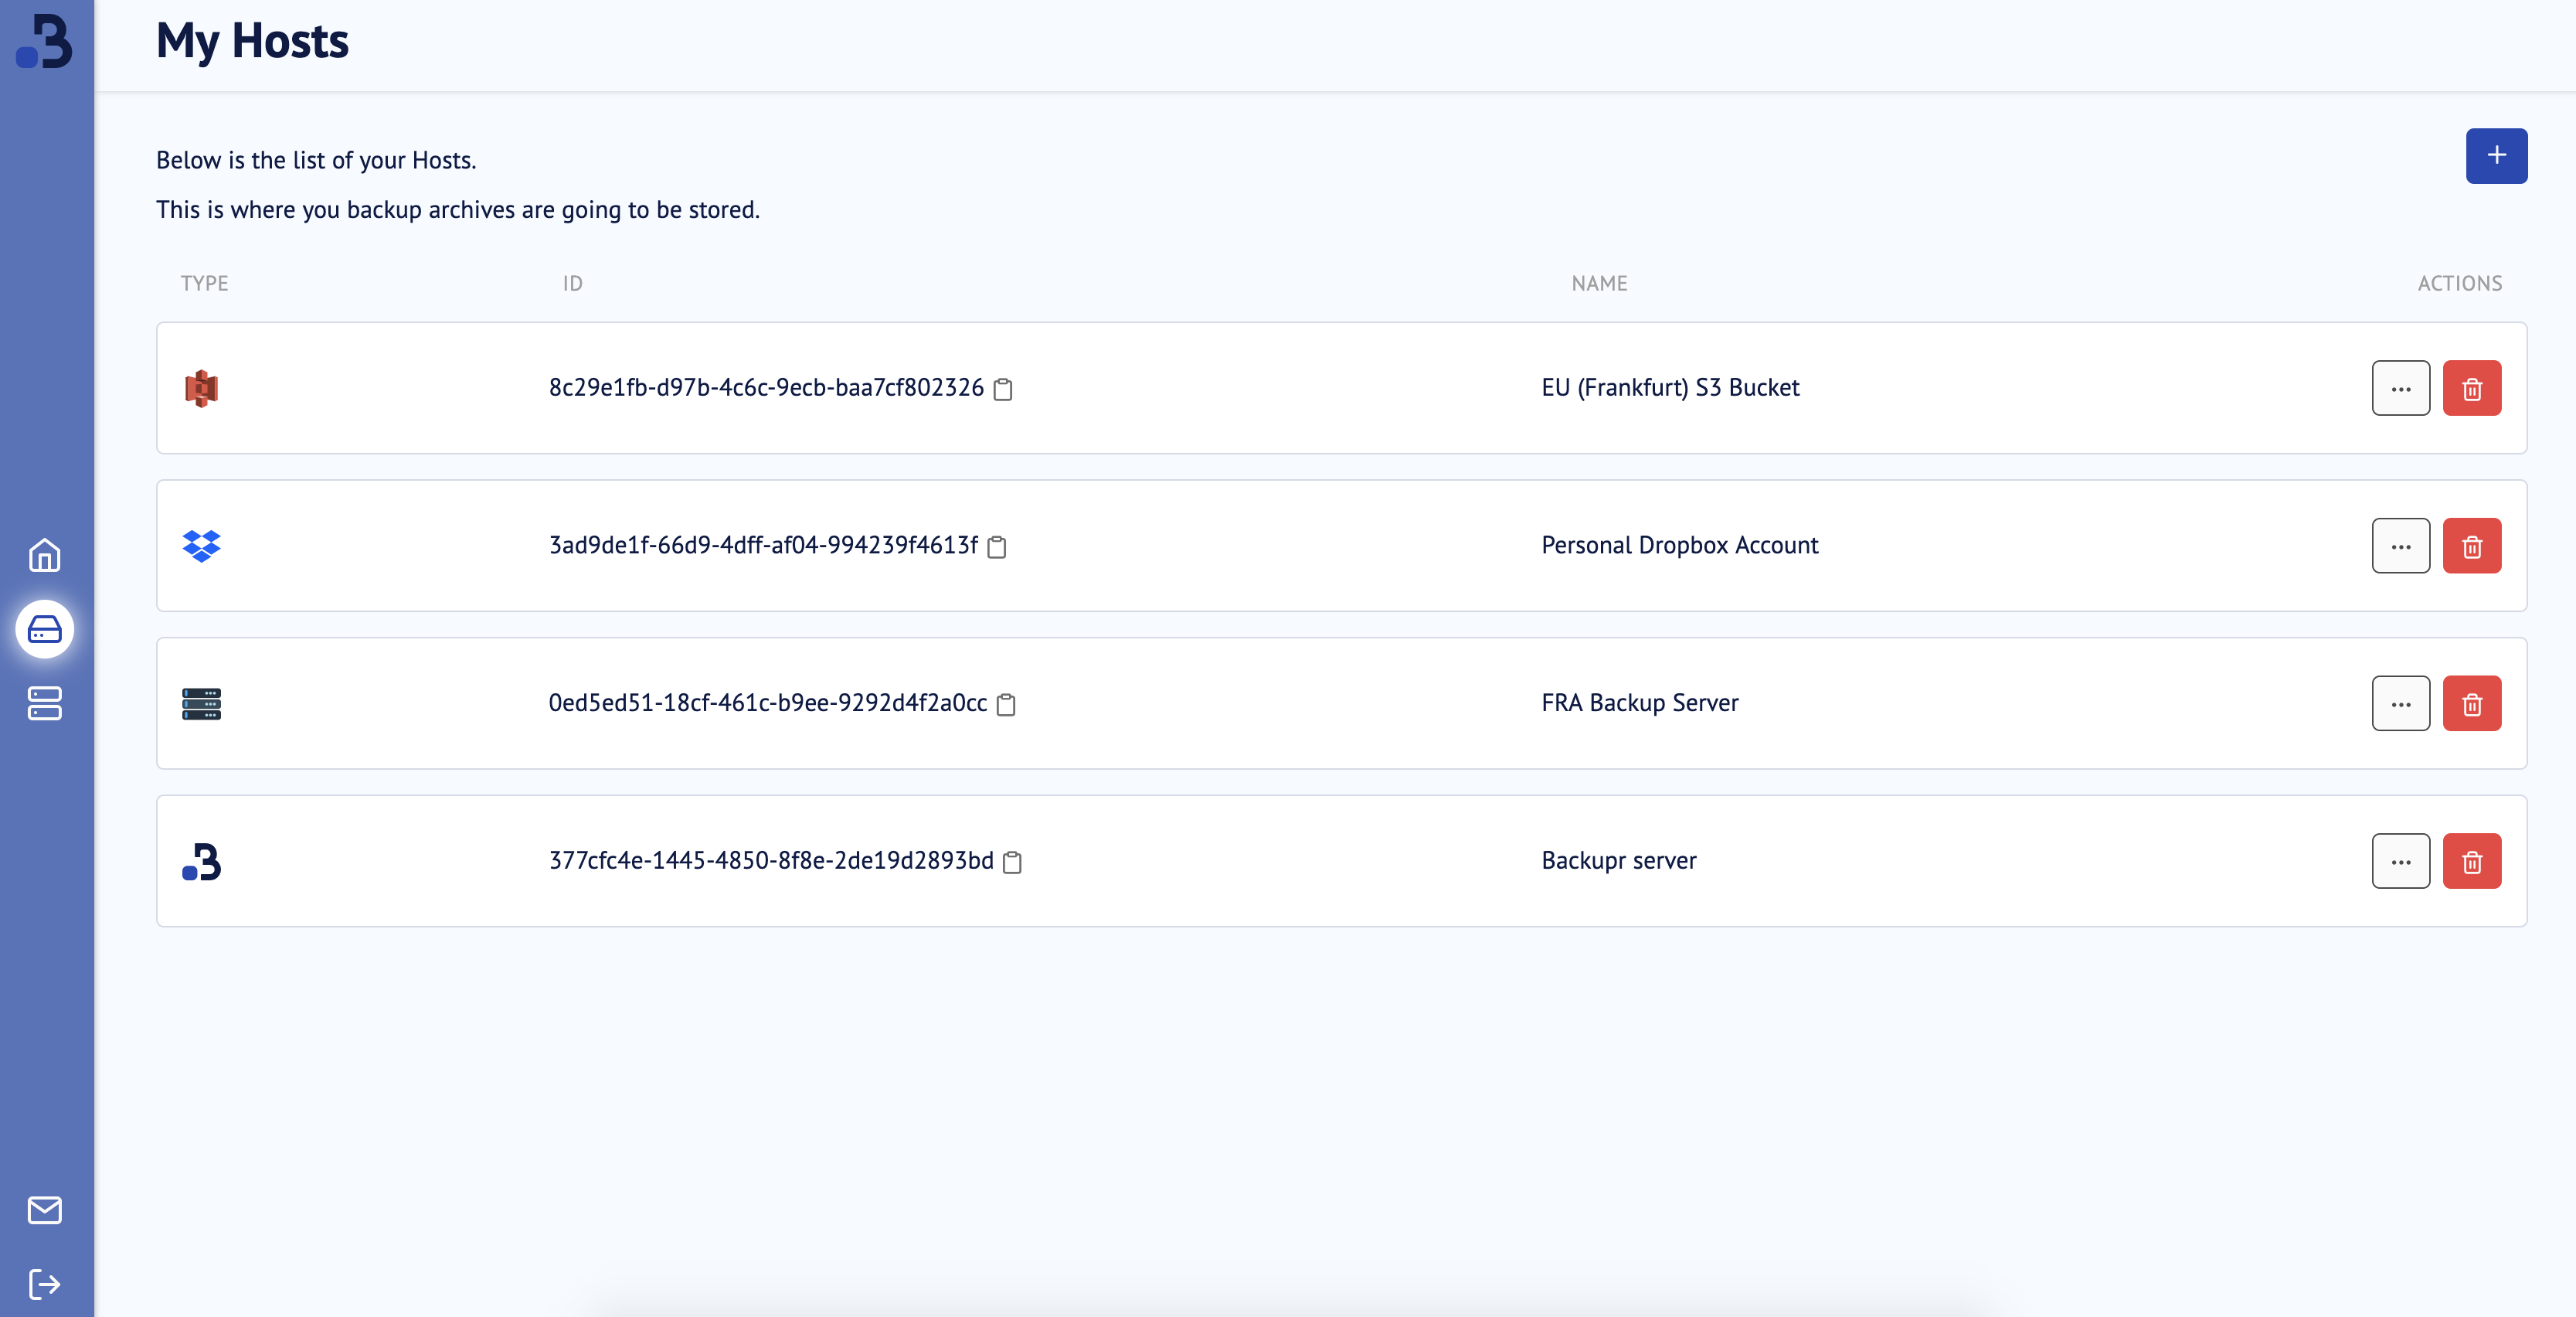Viewport: 2576px width, 1317px height.
Task: Delete the Backupr server host
Action: coord(2472,861)
